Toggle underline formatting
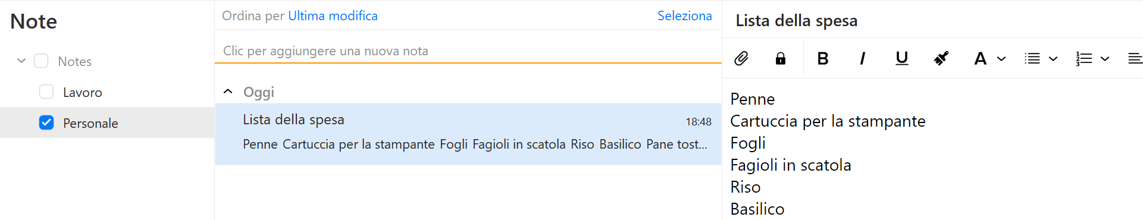1143x220 pixels. pyautogui.click(x=901, y=58)
